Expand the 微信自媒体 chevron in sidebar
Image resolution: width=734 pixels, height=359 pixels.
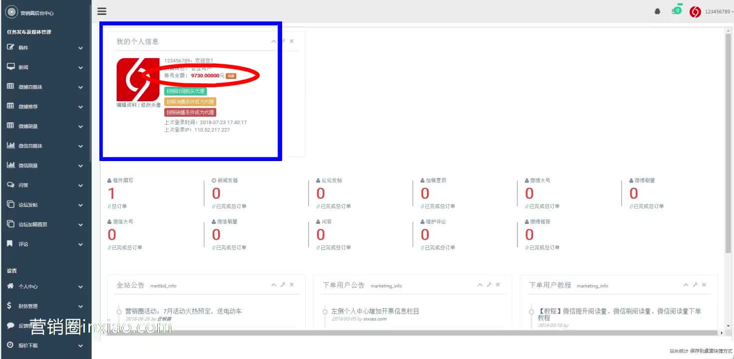tap(80, 146)
